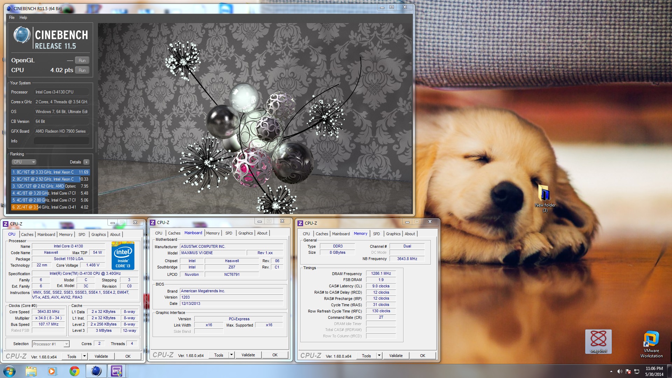Show hidden system tray icons
This screenshot has width=672, height=378.
[x=611, y=371]
